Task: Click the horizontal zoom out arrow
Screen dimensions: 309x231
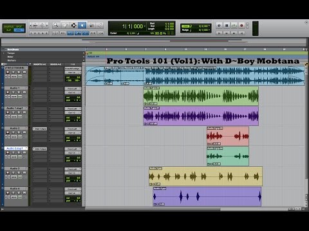Action: [x=30, y=26]
